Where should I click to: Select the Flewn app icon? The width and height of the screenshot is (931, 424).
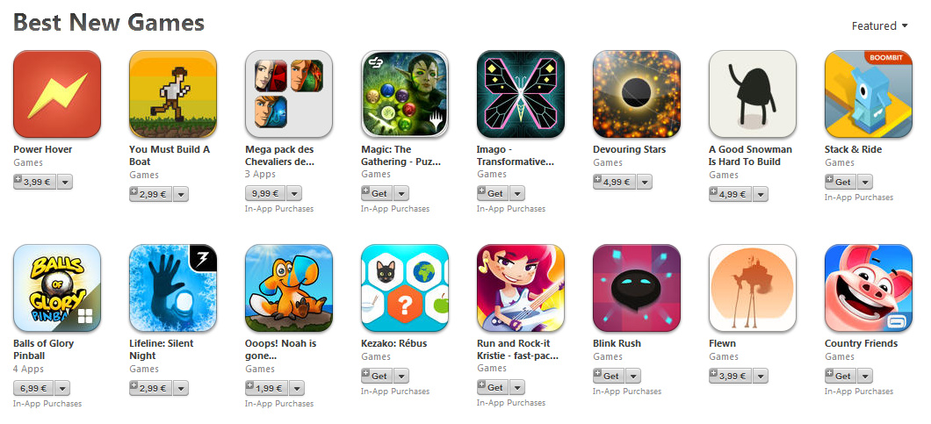point(753,288)
